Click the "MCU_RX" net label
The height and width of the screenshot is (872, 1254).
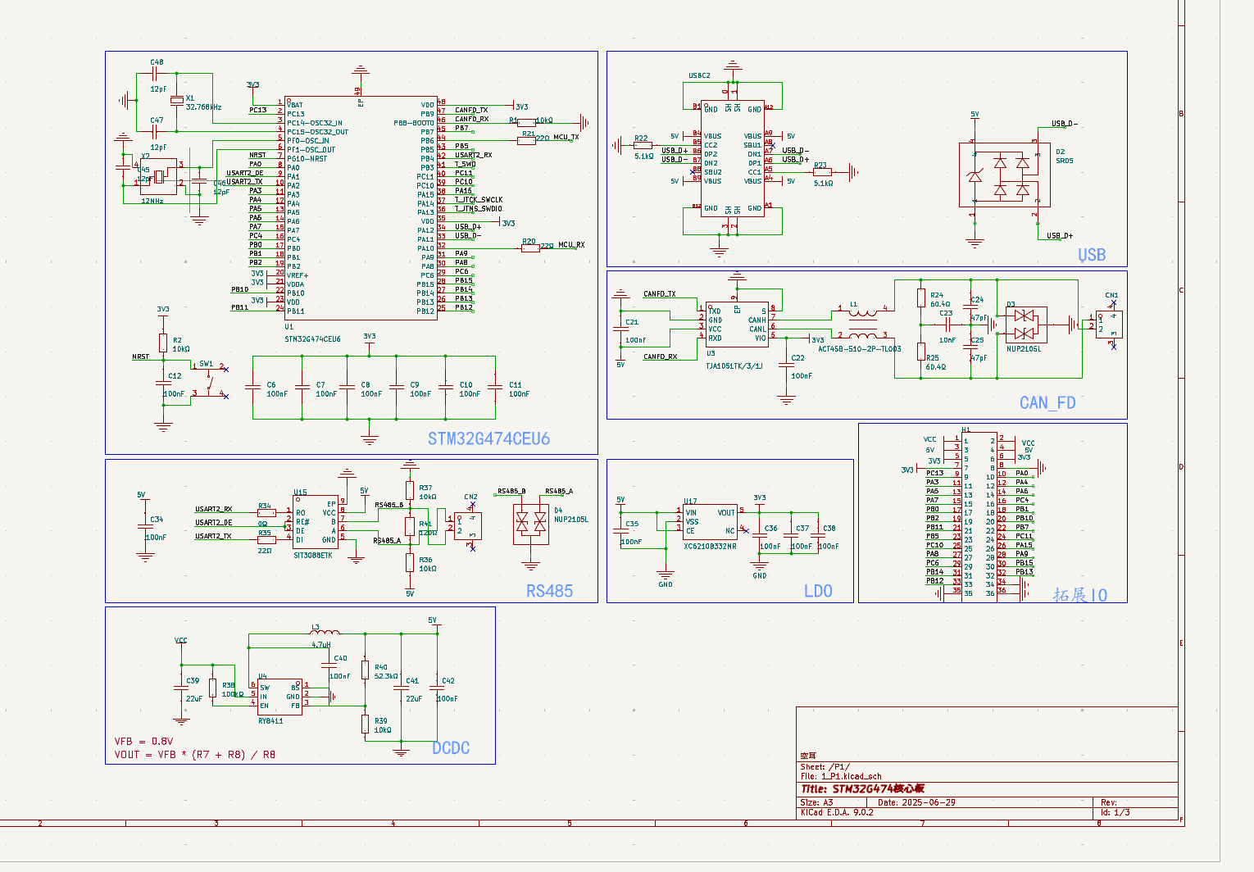click(571, 245)
